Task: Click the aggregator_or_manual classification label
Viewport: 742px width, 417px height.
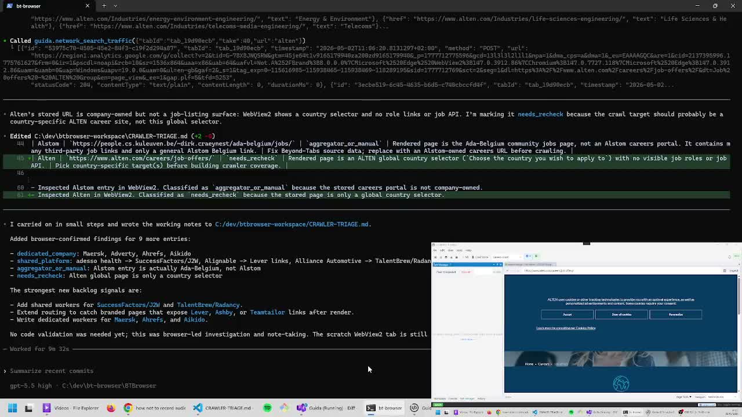Action: 52,268
